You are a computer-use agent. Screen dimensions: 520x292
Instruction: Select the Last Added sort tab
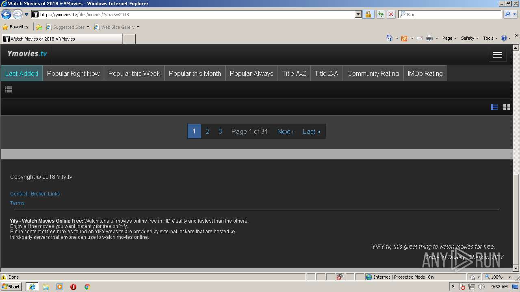(x=22, y=73)
